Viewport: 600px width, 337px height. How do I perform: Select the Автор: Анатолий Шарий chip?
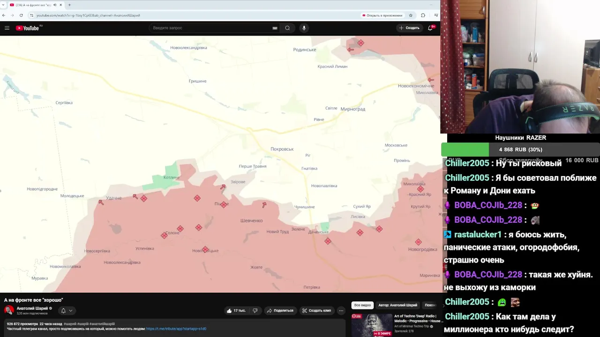pyautogui.click(x=397, y=305)
